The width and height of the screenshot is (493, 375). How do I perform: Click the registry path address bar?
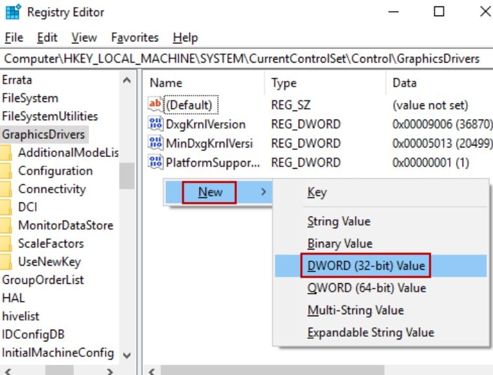pyautogui.click(x=246, y=59)
